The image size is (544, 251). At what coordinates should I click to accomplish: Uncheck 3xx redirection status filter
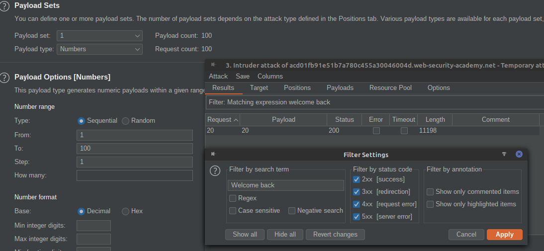357,192
